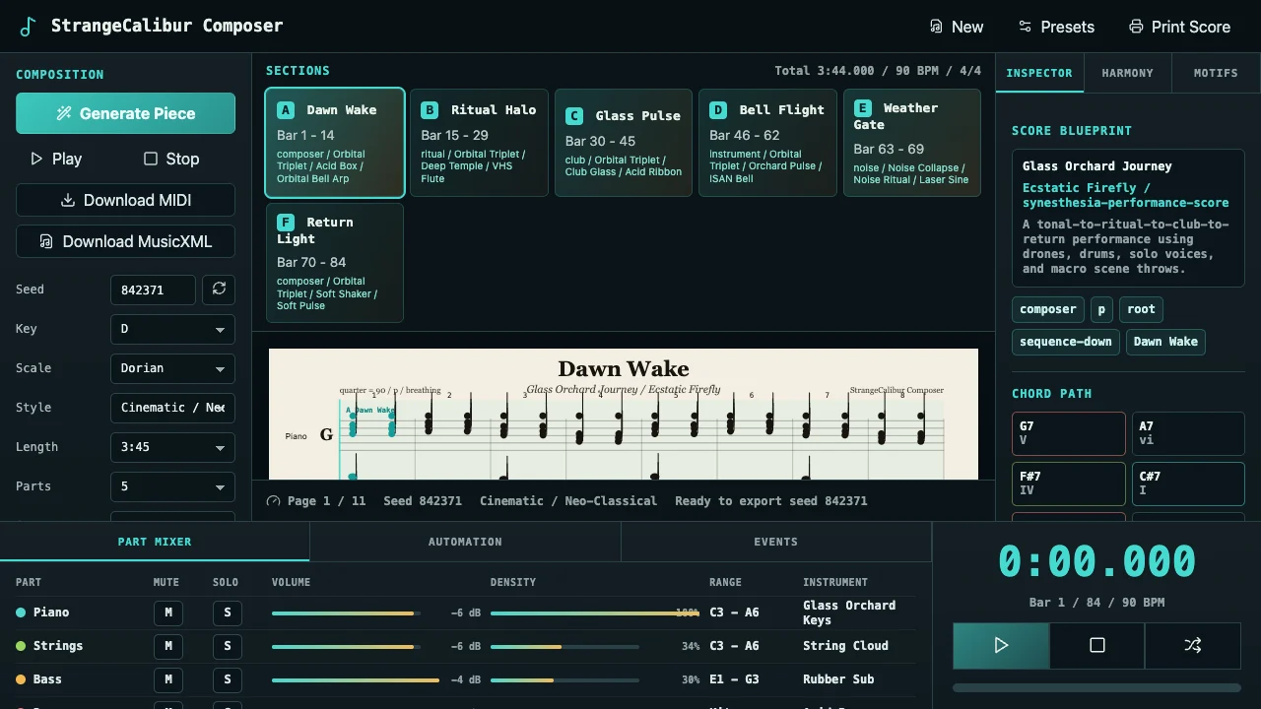Click Print Score in the header
The height and width of the screenshot is (709, 1261).
click(1179, 27)
